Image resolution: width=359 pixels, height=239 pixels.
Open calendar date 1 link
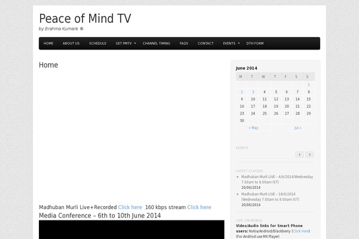coord(309,85)
